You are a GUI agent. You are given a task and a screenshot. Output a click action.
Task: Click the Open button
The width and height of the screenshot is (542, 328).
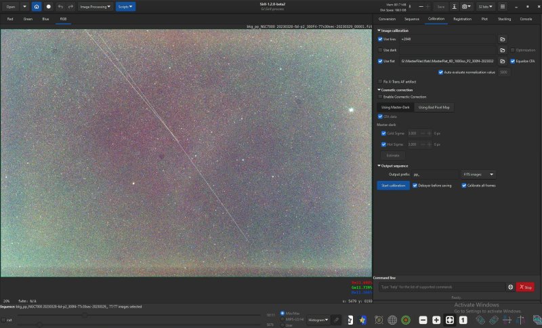click(x=11, y=7)
